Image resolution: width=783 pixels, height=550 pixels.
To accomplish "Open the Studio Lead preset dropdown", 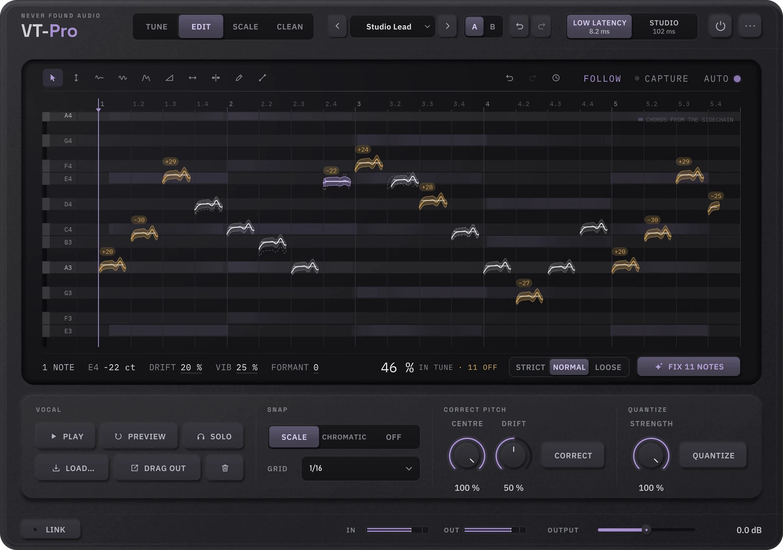I will [x=392, y=26].
